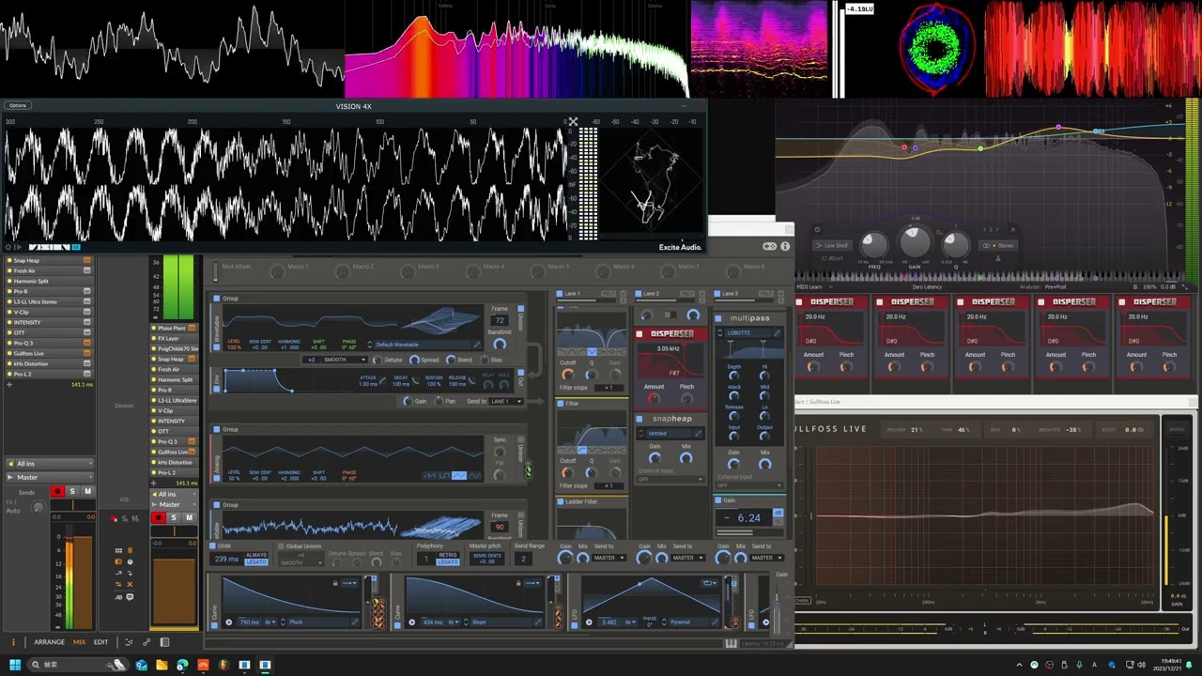Click the Low Shelf band shape button

tap(832, 245)
